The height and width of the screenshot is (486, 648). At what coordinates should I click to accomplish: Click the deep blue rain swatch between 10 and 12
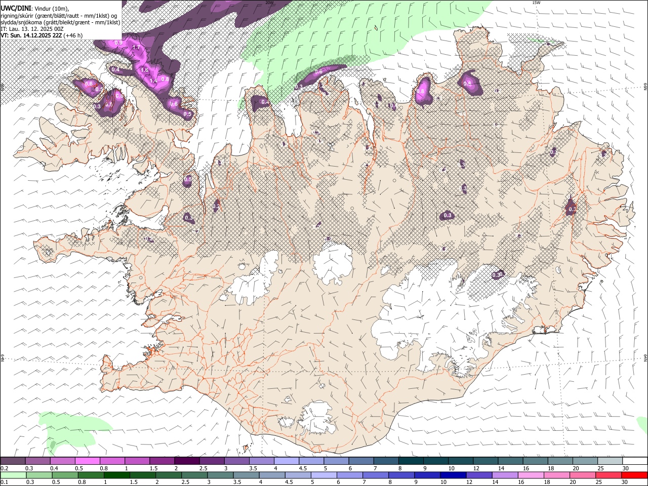pos(453,475)
